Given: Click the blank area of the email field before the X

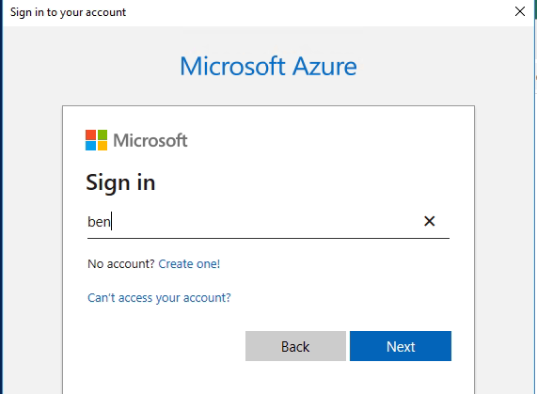Looking at the screenshot, I should 267,222.
